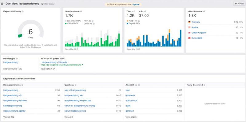Click the Also rank for info icon
The height and width of the screenshot is (122, 246).
click(139, 85)
